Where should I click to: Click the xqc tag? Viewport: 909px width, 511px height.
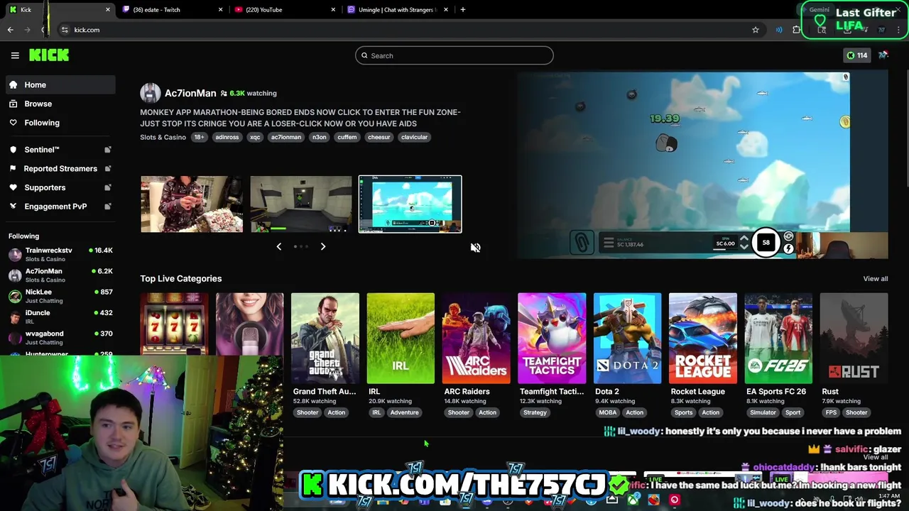pyautogui.click(x=255, y=137)
